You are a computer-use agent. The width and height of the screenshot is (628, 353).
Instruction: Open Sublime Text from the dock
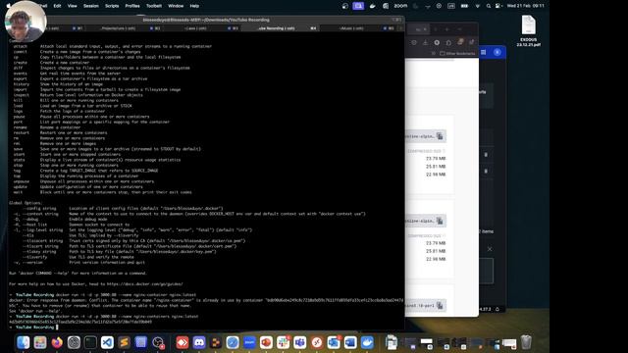(125, 342)
